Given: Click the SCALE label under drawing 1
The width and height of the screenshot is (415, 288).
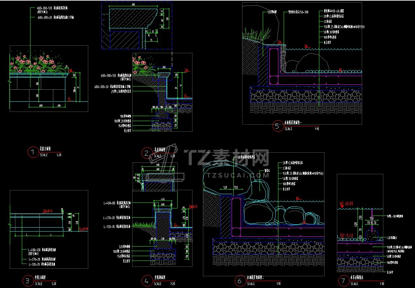Looking at the screenshot, I should click(x=44, y=155).
